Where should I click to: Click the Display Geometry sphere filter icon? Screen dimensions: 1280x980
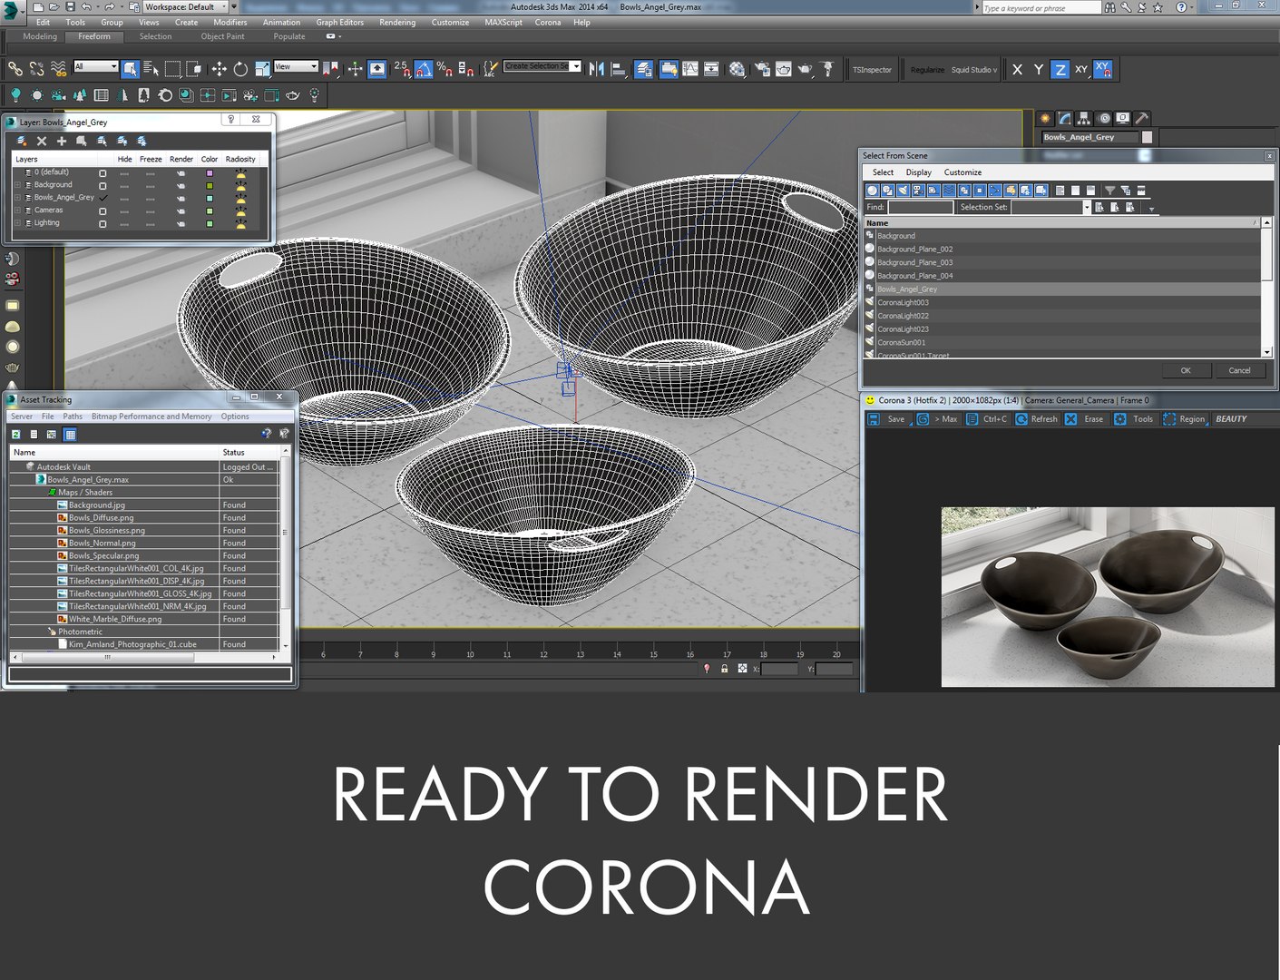(873, 191)
